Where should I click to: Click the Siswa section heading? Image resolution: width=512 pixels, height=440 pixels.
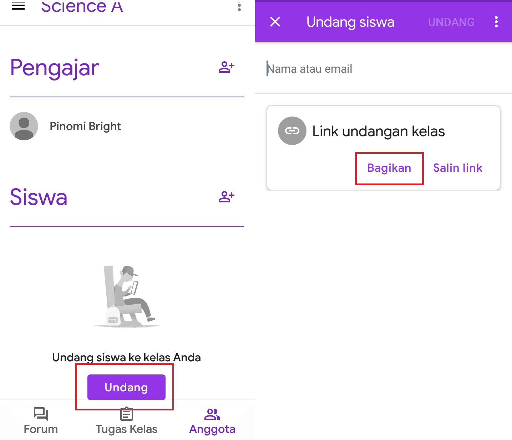39,197
